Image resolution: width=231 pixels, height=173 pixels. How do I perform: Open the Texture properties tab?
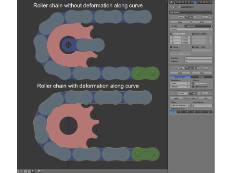tap(204, 2)
